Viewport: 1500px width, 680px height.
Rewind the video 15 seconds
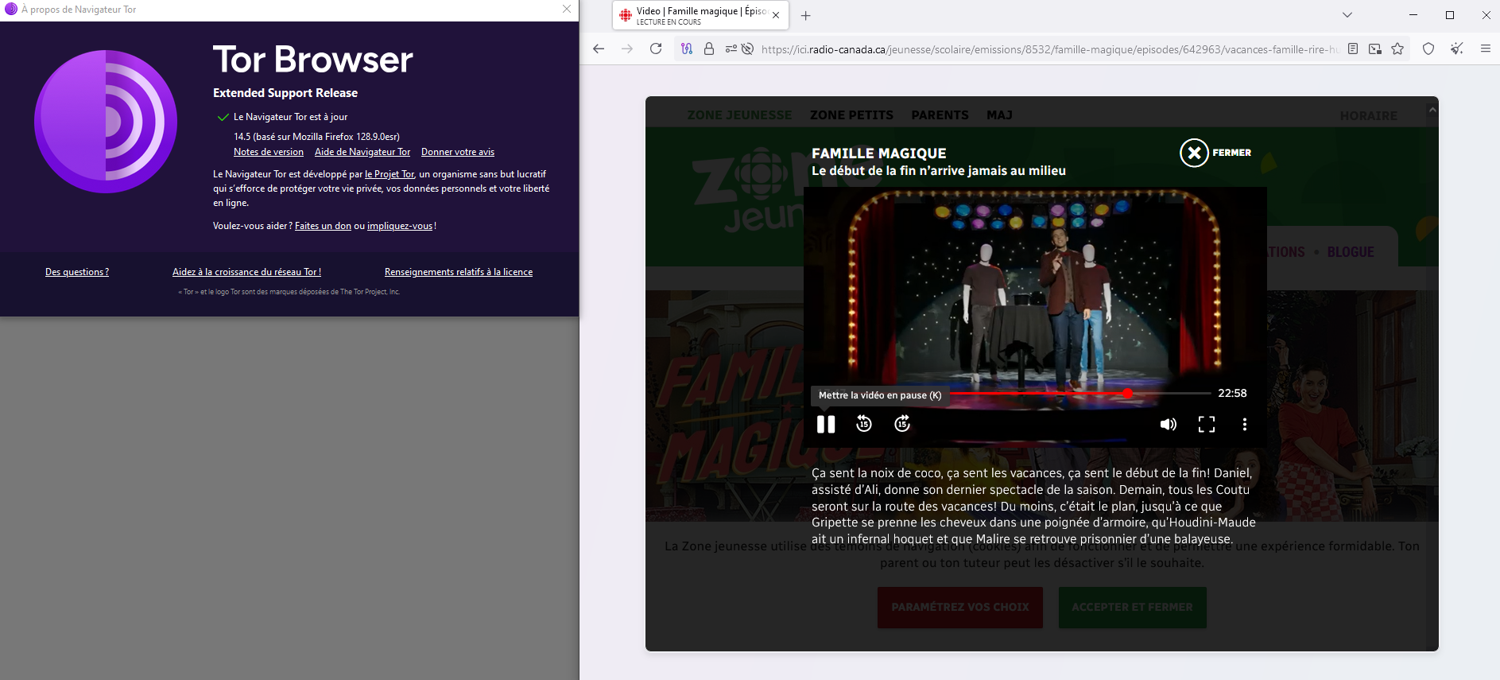(864, 424)
